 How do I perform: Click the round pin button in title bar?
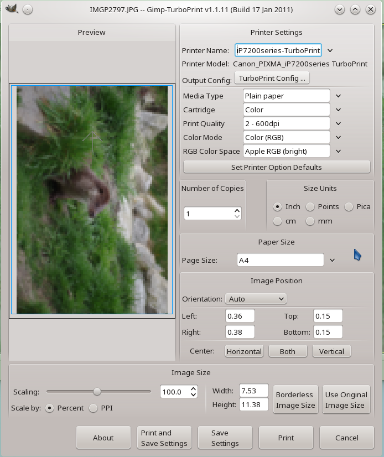[x=28, y=9]
